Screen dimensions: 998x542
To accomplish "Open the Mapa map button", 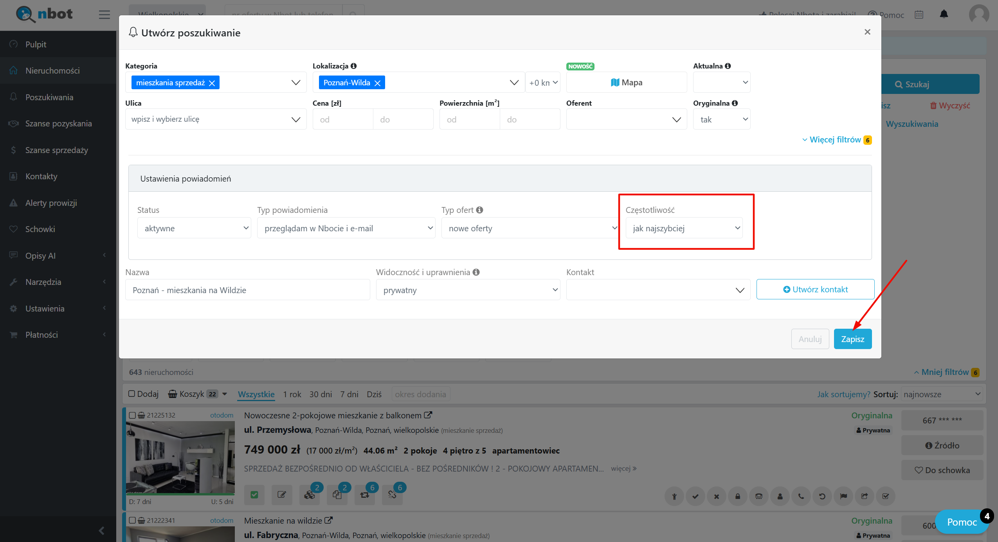I will (x=626, y=83).
